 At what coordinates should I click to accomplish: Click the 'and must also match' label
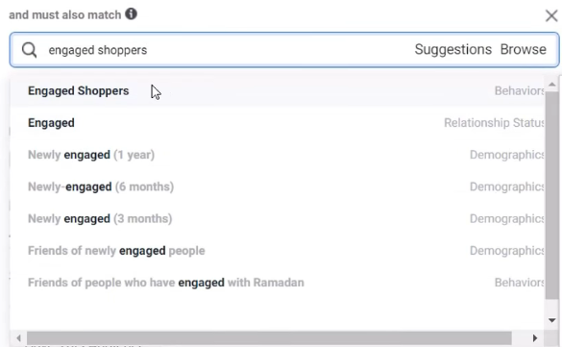(65, 14)
